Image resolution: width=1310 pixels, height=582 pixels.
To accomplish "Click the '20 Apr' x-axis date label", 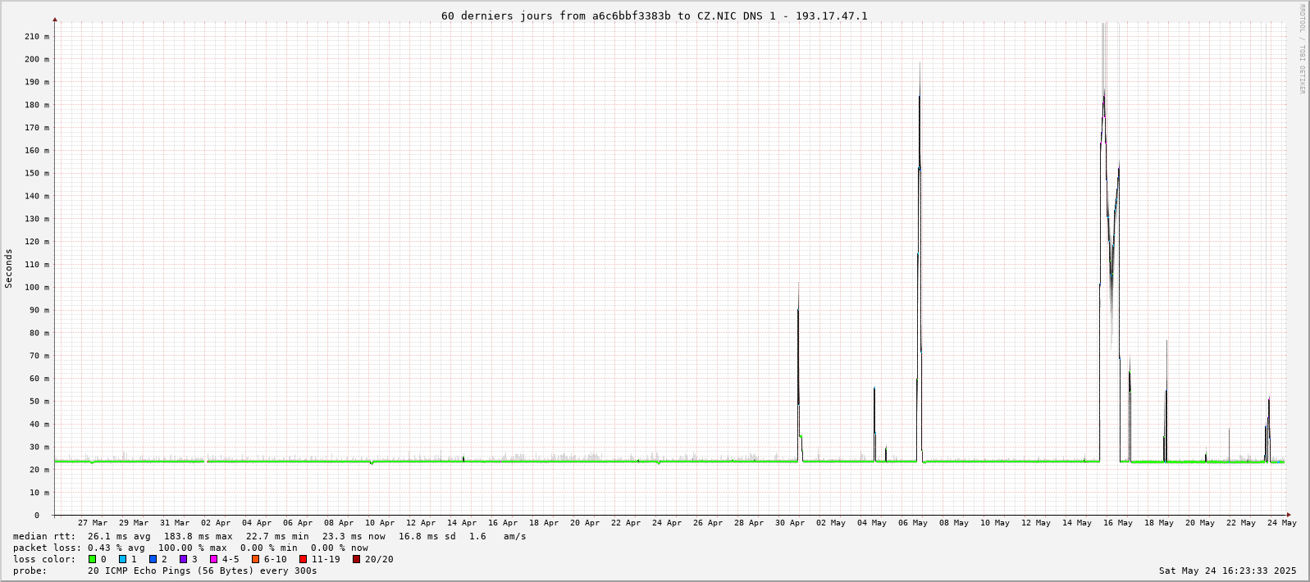I will [x=585, y=522].
